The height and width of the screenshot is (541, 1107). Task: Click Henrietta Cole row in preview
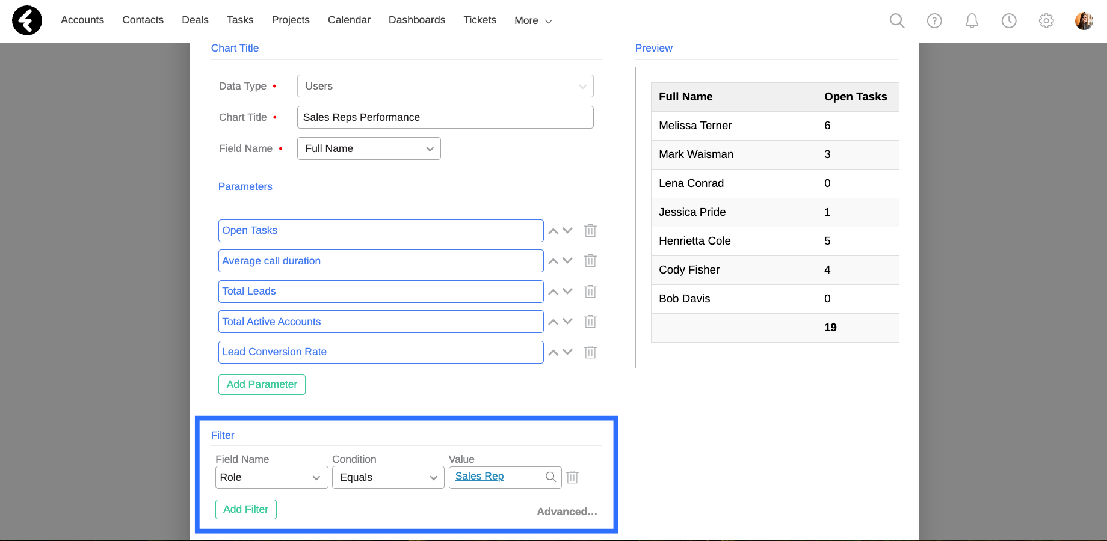point(775,241)
